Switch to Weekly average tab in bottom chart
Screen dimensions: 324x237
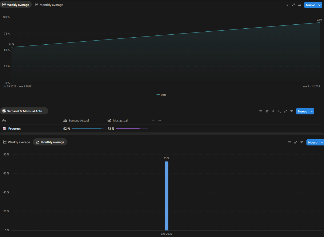click(17, 142)
